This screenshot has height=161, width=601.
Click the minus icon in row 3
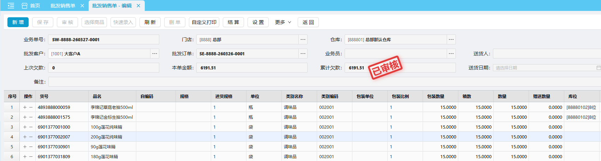point(31,127)
